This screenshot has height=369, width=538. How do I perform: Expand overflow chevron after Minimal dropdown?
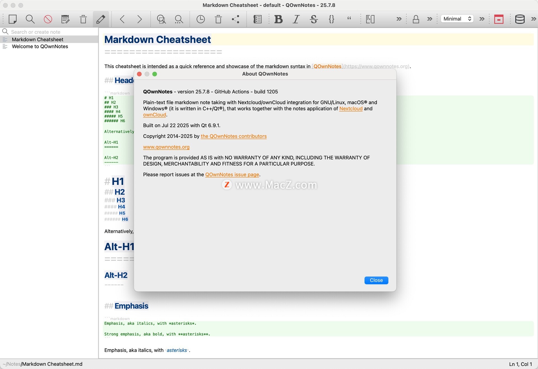click(x=482, y=19)
